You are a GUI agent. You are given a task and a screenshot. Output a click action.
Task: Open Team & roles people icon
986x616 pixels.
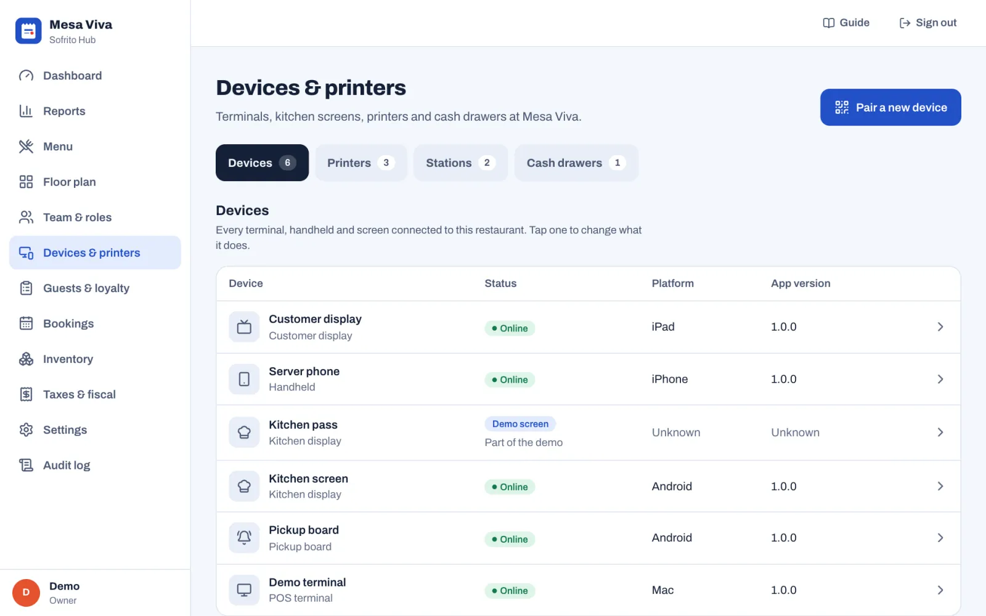point(26,217)
